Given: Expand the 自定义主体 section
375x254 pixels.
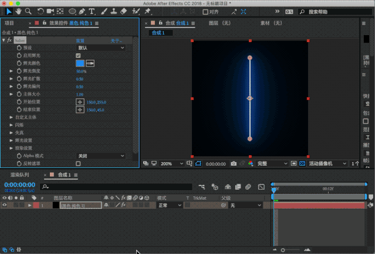Looking at the screenshot, I should pos(11,117).
